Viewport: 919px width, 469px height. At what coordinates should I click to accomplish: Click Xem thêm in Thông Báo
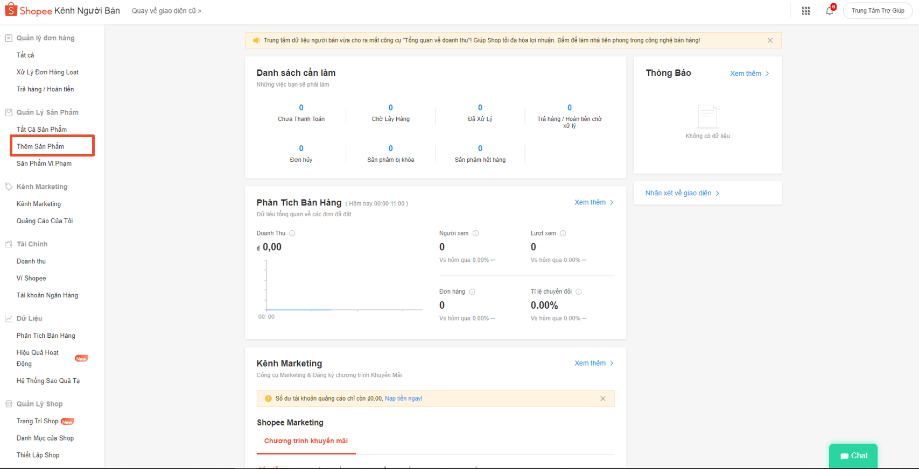click(749, 74)
